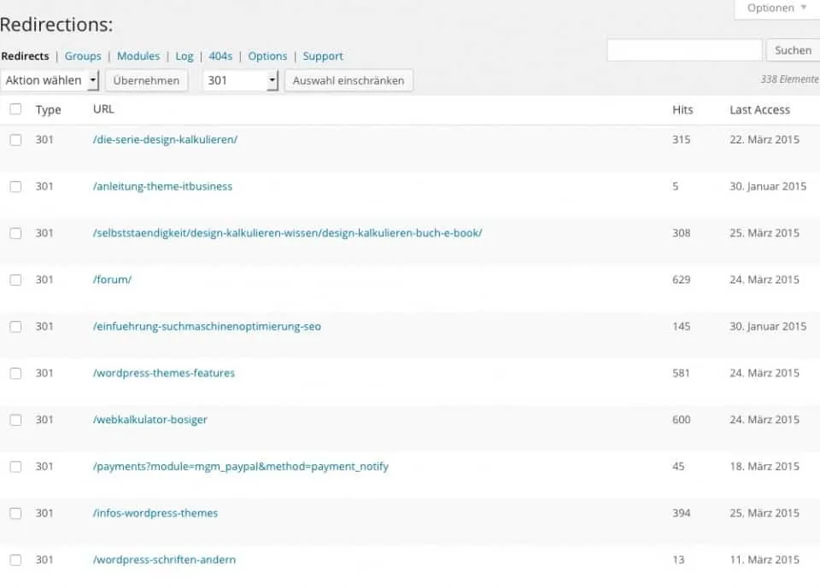Check the box for /forum/ redirect
Screen dimensions: 820x588
tap(15, 280)
